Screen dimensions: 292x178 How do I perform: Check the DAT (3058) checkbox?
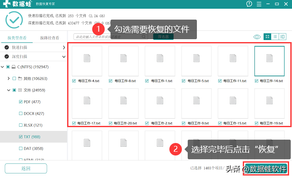click(21, 148)
